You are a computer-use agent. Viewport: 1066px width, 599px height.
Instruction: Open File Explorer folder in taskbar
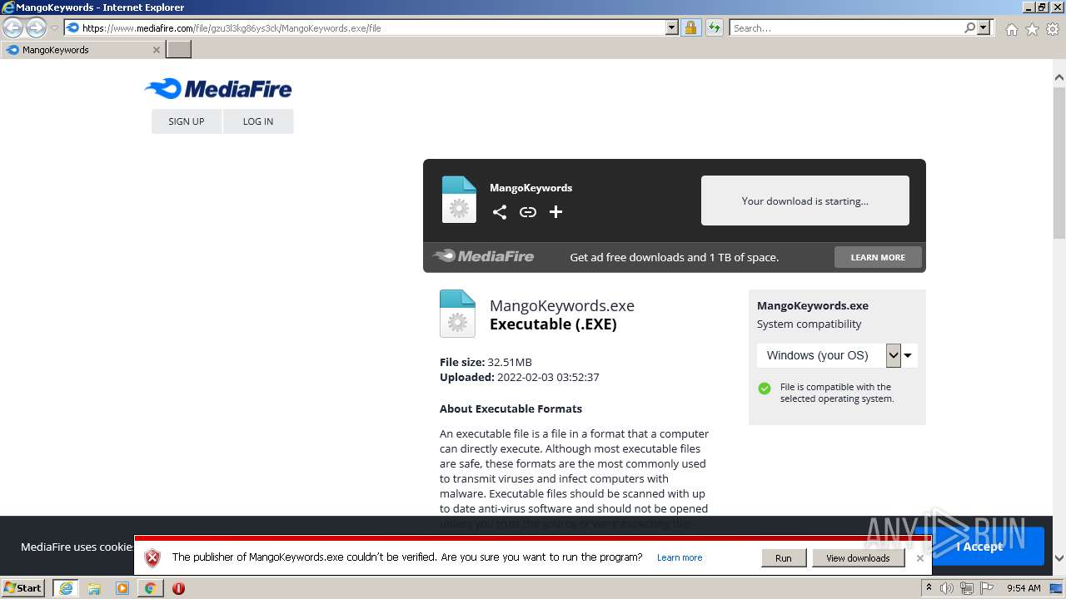coord(94,588)
